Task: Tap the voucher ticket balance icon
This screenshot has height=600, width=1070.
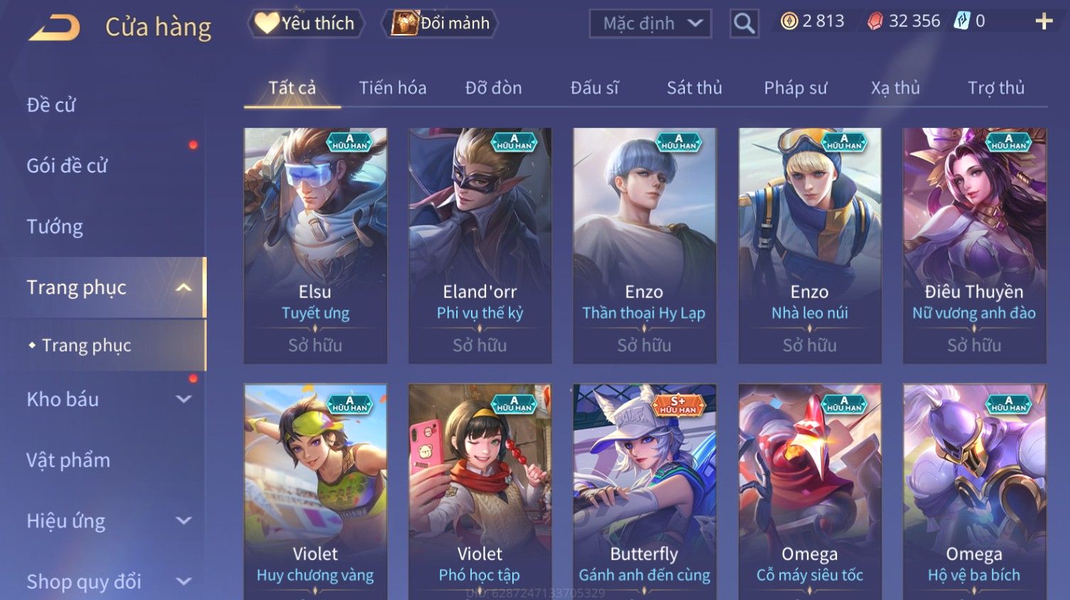Action: [961, 21]
